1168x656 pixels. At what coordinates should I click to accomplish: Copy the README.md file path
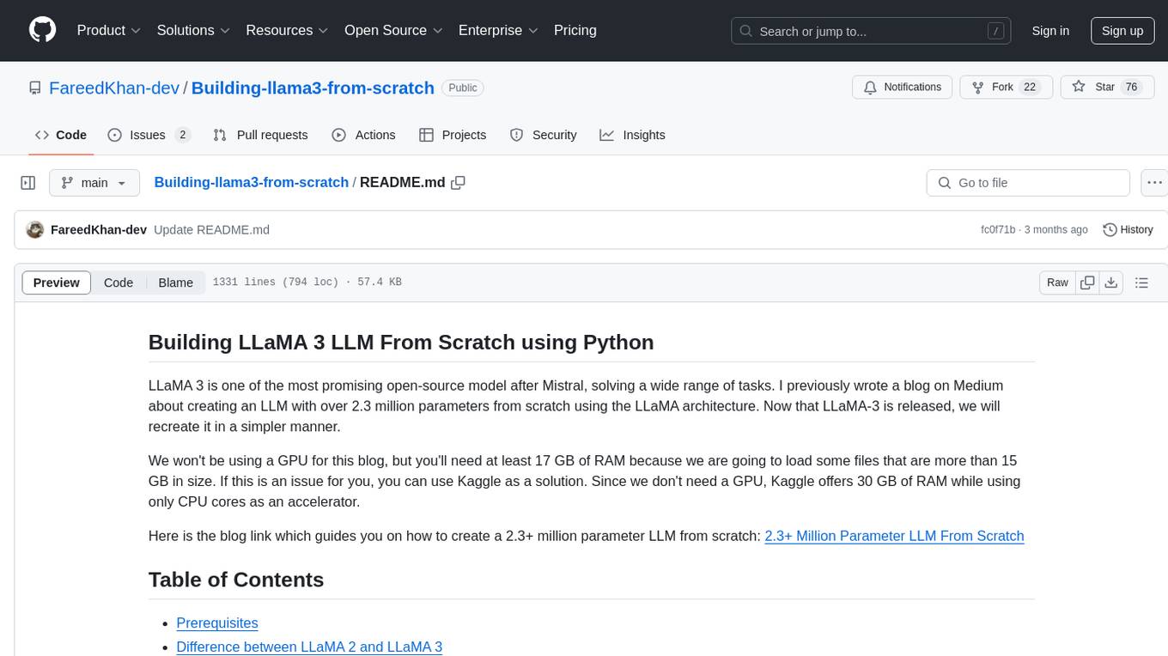pos(458,182)
